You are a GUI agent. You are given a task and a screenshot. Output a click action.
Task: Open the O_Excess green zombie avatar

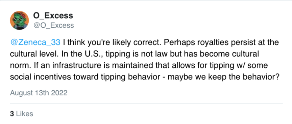tap(19, 21)
